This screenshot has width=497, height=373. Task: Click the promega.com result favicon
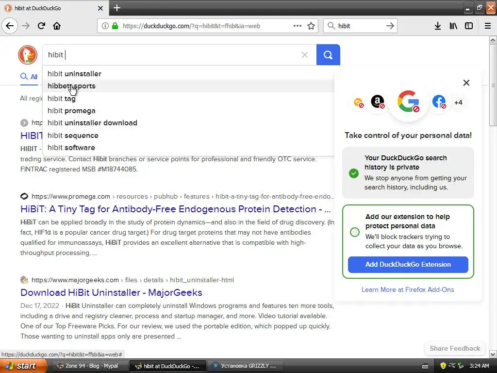(x=24, y=196)
